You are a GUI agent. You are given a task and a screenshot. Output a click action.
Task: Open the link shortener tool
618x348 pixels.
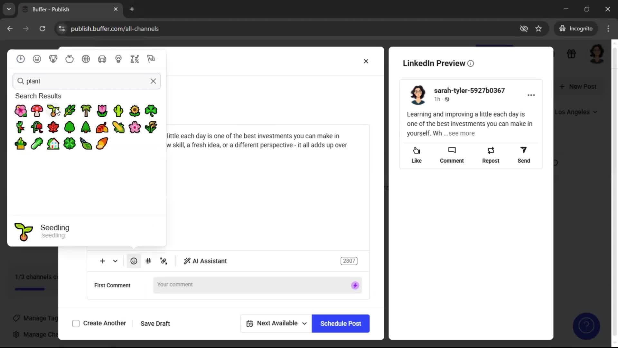pyautogui.click(x=164, y=261)
